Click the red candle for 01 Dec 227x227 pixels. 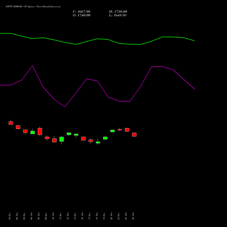pos(11,123)
